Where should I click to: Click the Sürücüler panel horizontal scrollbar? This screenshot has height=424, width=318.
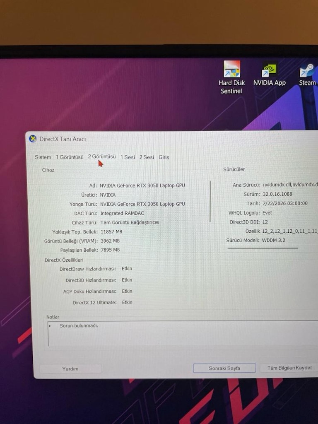click(x=263, y=248)
